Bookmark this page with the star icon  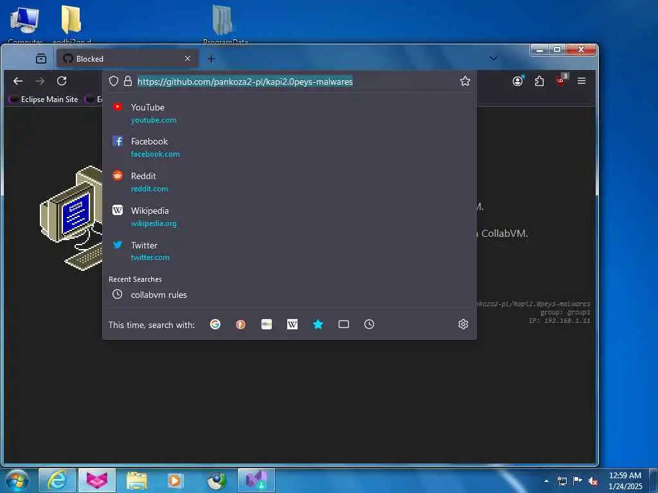(x=465, y=82)
